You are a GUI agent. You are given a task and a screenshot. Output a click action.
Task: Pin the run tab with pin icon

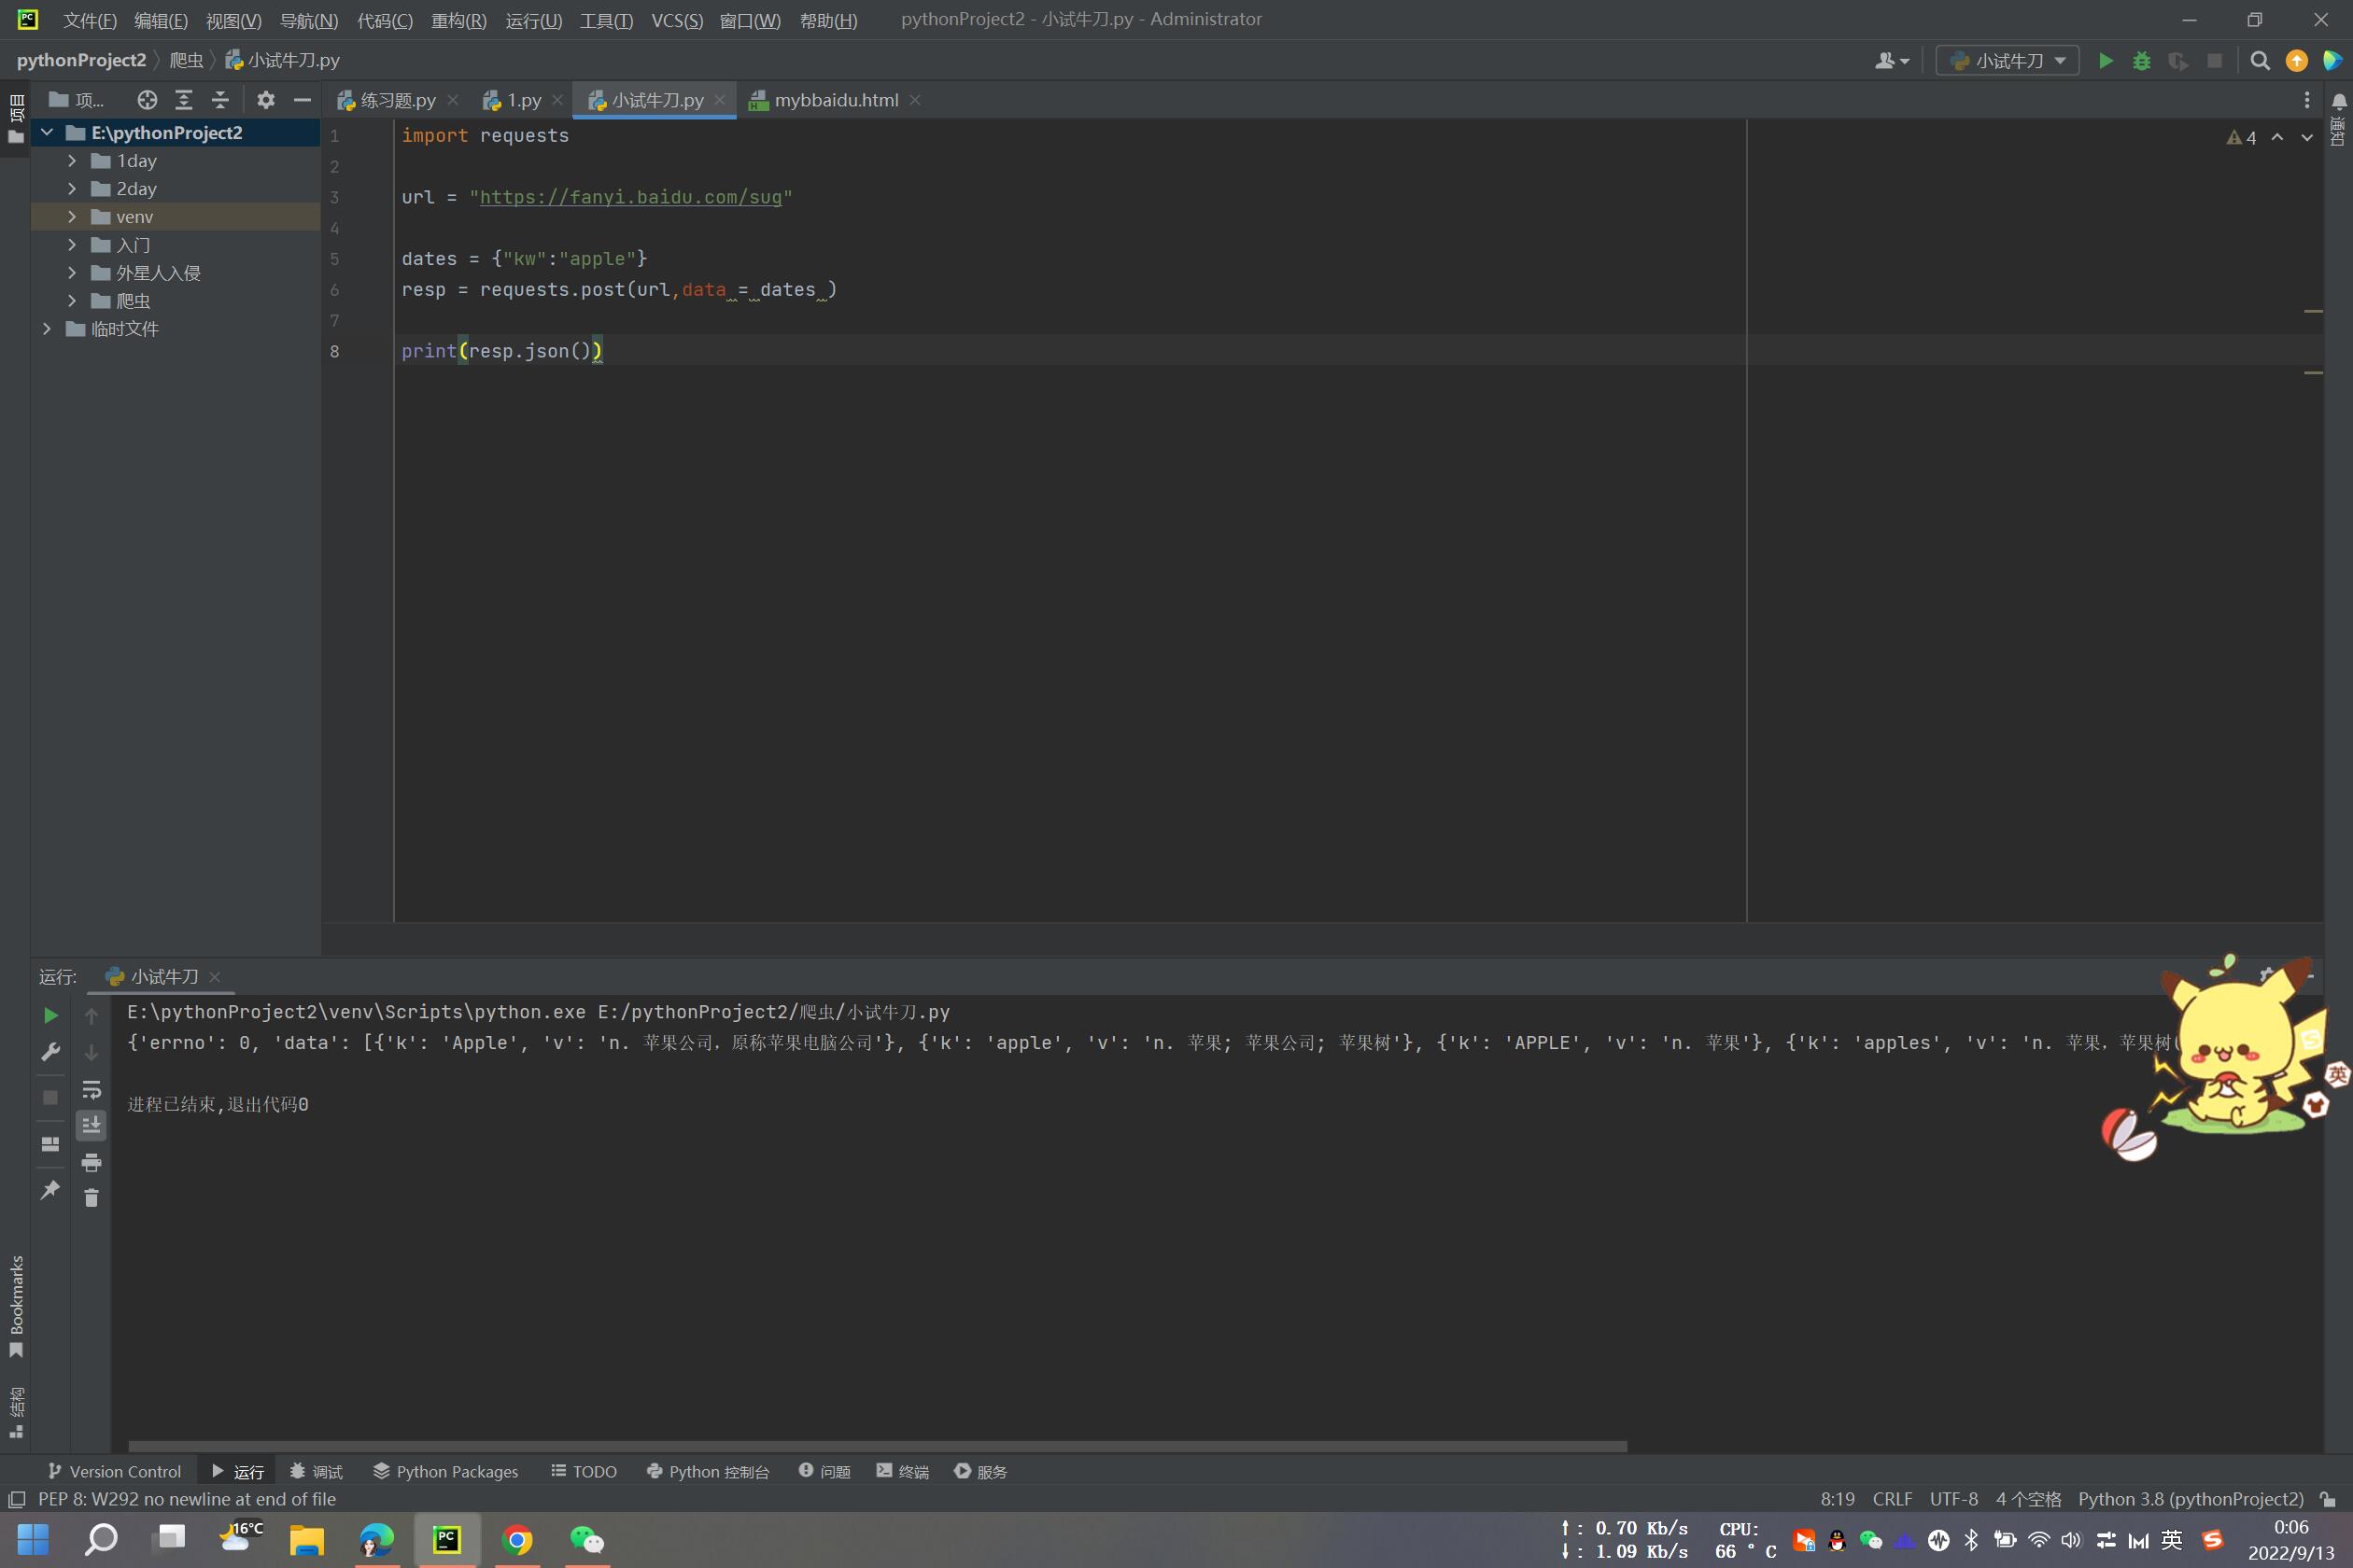pyautogui.click(x=50, y=1190)
